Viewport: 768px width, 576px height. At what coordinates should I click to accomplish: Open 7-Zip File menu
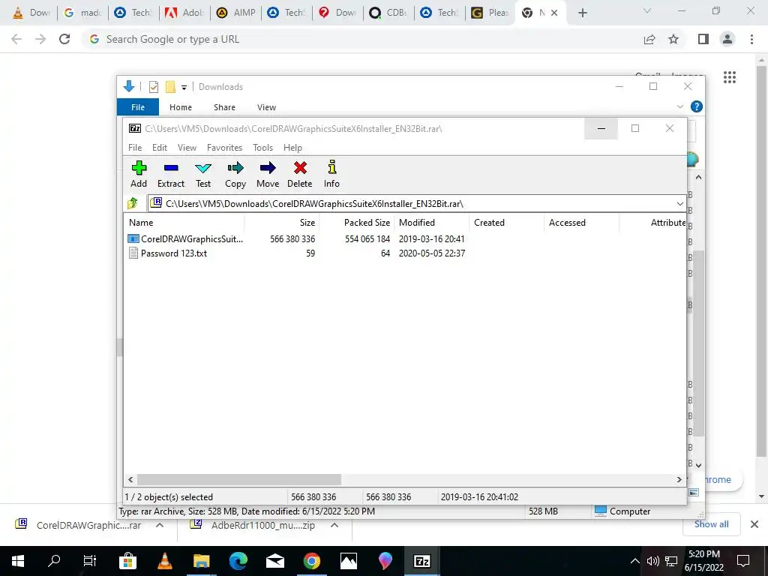[135, 148]
